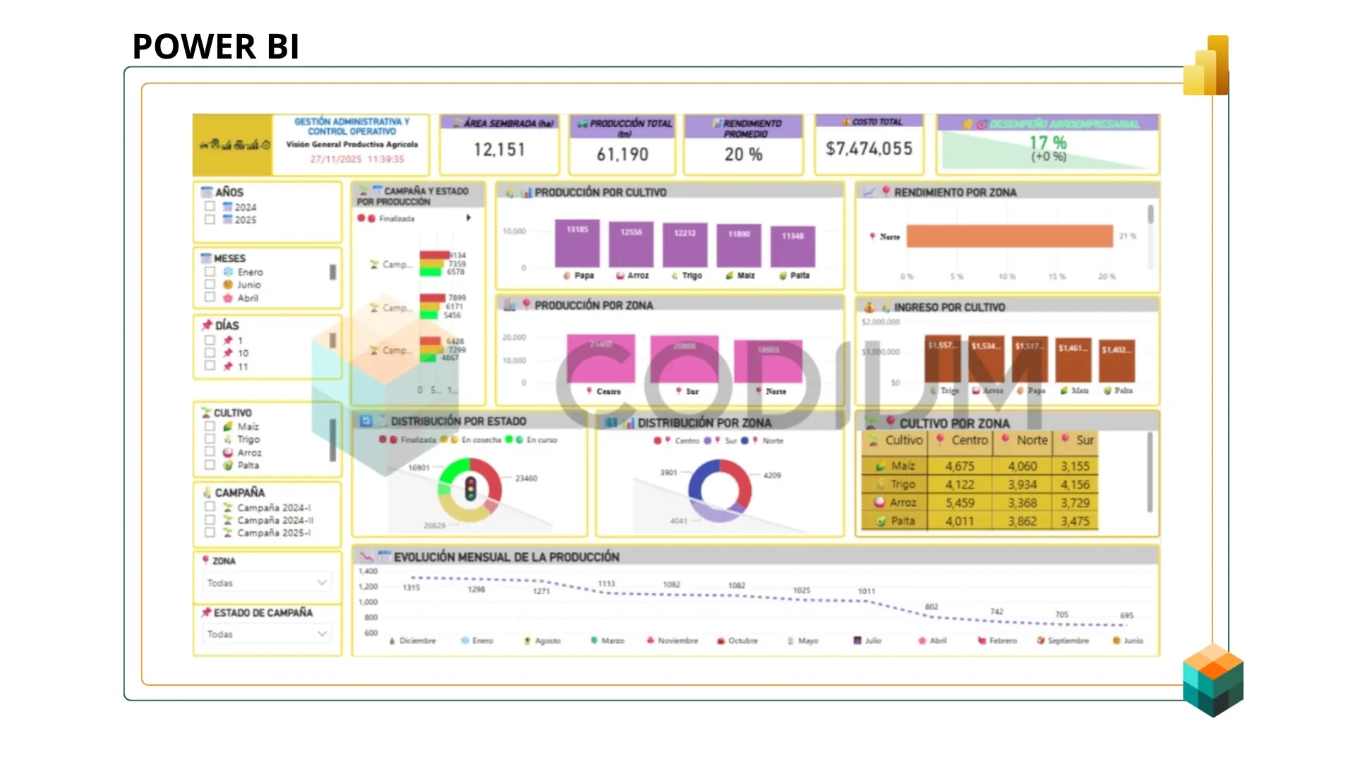Select the Norte orange yield bar
This screenshot has height=762, width=1355.
click(1010, 236)
